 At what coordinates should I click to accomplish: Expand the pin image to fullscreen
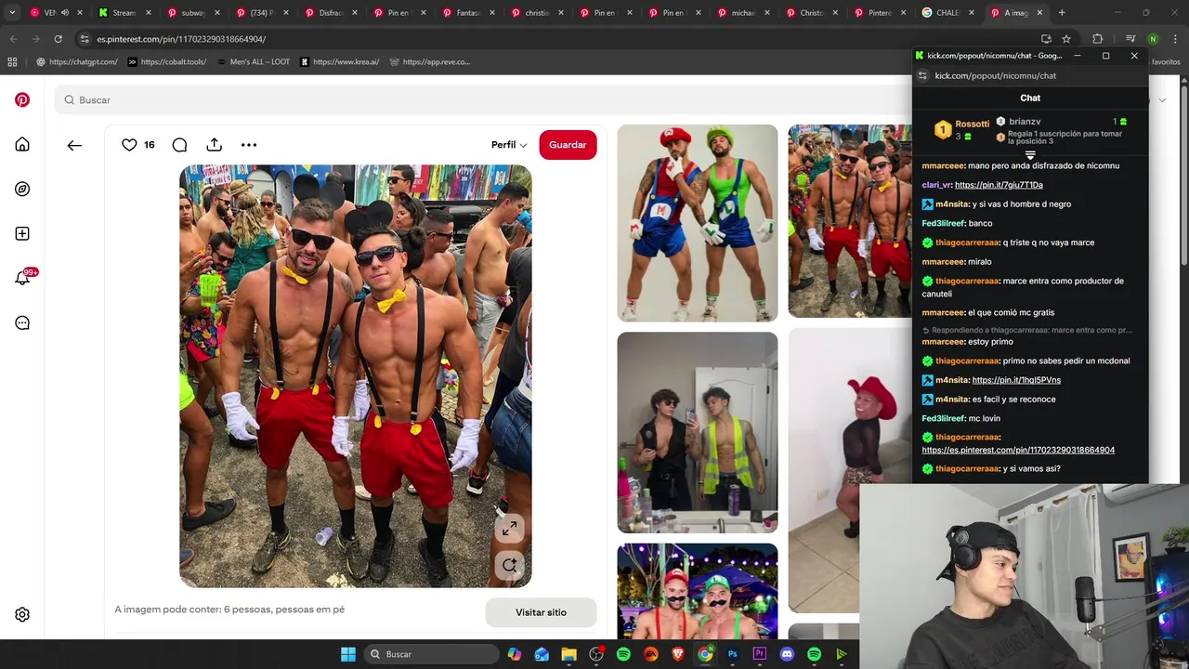pyautogui.click(x=509, y=529)
